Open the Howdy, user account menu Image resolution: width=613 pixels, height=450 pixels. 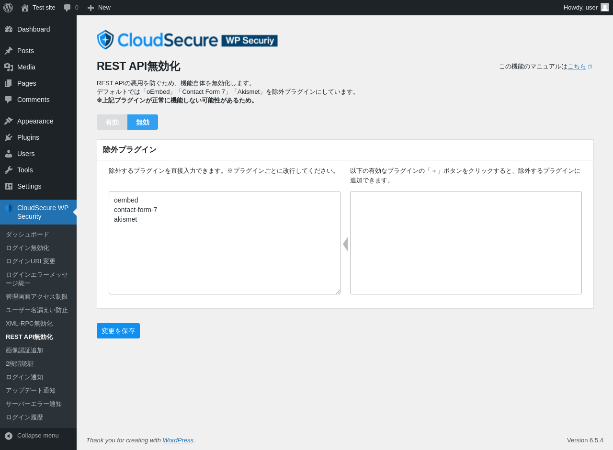(586, 8)
